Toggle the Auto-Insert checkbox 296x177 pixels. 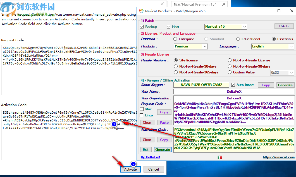click(x=233, y=85)
